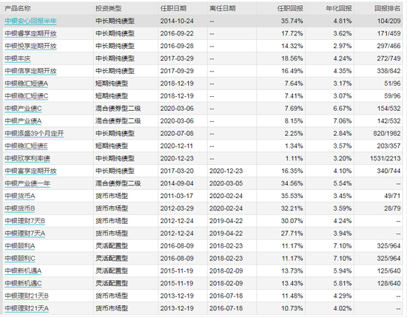This screenshot has height=317, width=407.
Task: Select the date 2020-12-11
Action: pos(177,146)
